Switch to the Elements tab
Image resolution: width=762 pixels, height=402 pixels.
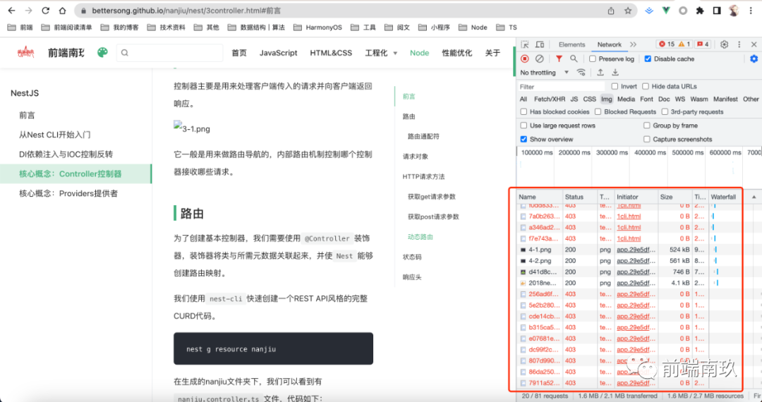point(572,44)
